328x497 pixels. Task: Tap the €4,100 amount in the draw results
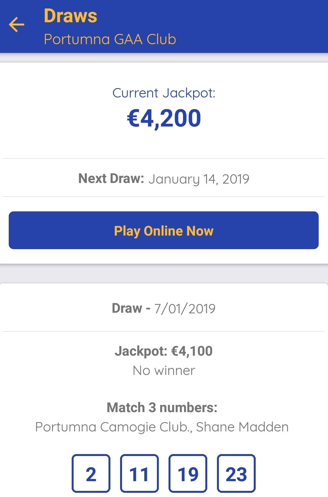tap(192, 351)
